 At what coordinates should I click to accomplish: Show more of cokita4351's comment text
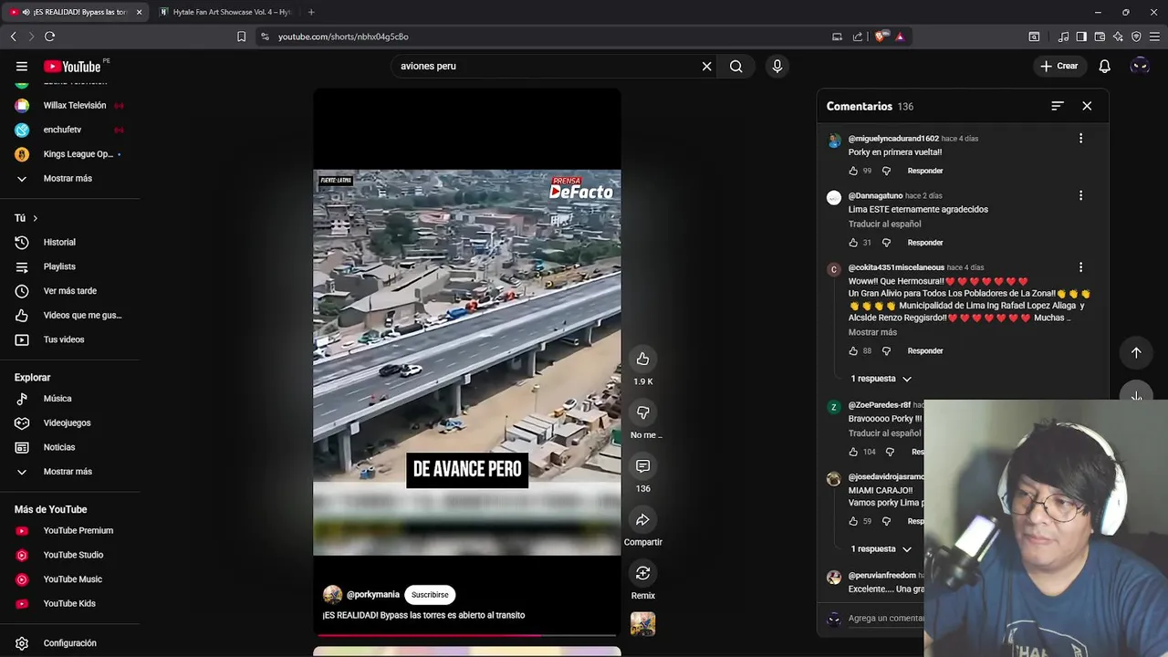coord(872,332)
